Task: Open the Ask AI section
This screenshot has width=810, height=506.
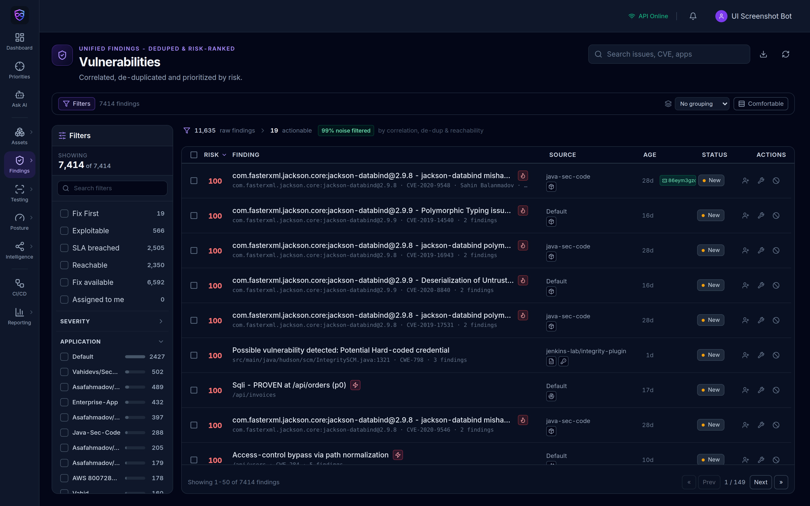Action: [x=19, y=99]
